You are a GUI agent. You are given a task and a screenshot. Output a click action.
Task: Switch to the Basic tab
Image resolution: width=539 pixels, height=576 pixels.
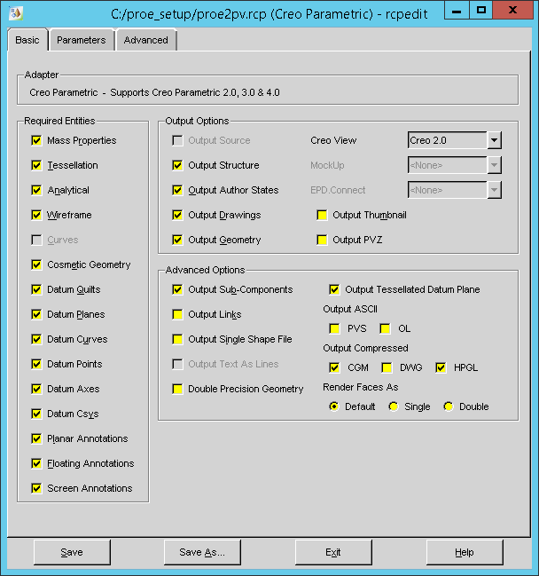pos(27,40)
